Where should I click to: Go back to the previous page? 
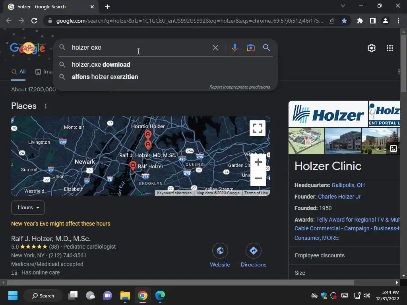9,21
